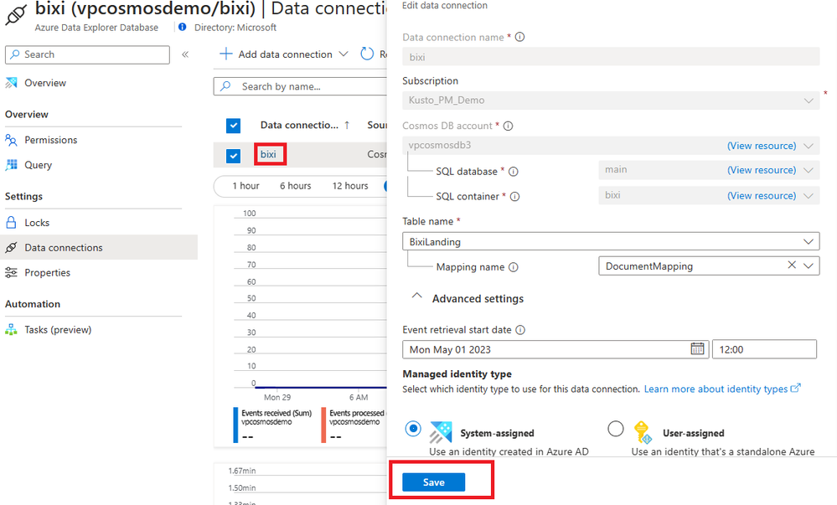The height and width of the screenshot is (505, 837).
Task: Expand Add data connection dropdown
Action: (x=344, y=54)
